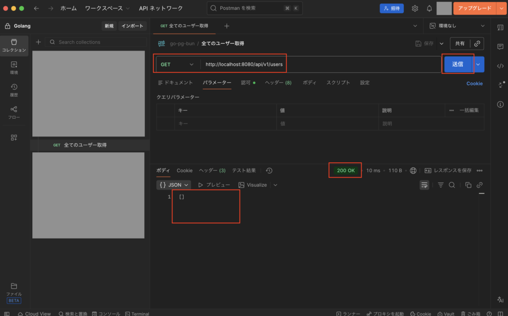508x316 pixels.
Task: Click the blue 送信 send button
Action: pyautogui.click(x=457, y=64)
